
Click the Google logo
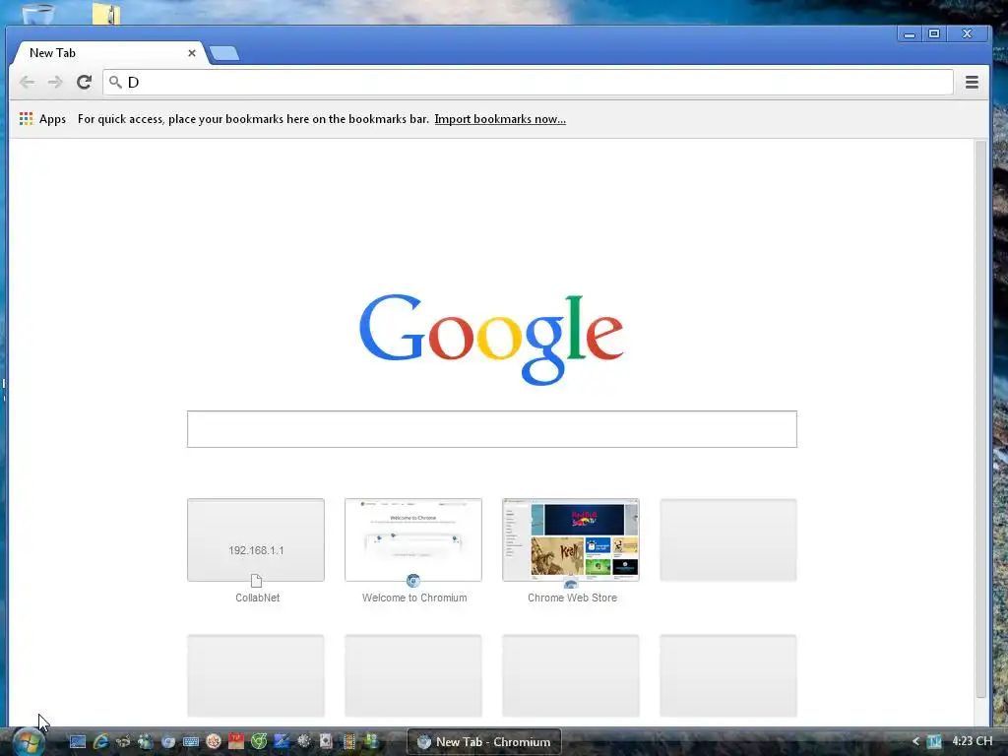[491, 340]
